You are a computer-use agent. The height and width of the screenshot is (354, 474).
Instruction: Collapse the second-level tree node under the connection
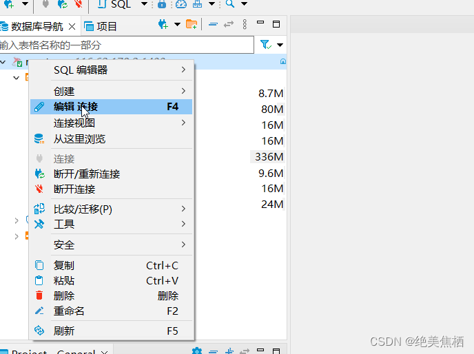17,78
